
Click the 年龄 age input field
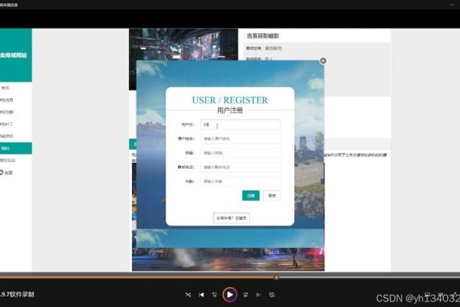(x=240, y=181)
